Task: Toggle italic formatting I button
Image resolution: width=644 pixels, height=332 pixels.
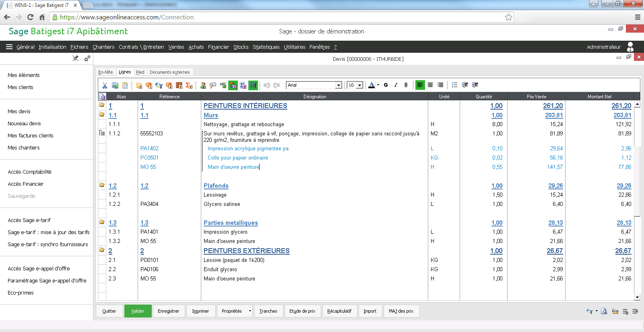Action: pos(396,85)
